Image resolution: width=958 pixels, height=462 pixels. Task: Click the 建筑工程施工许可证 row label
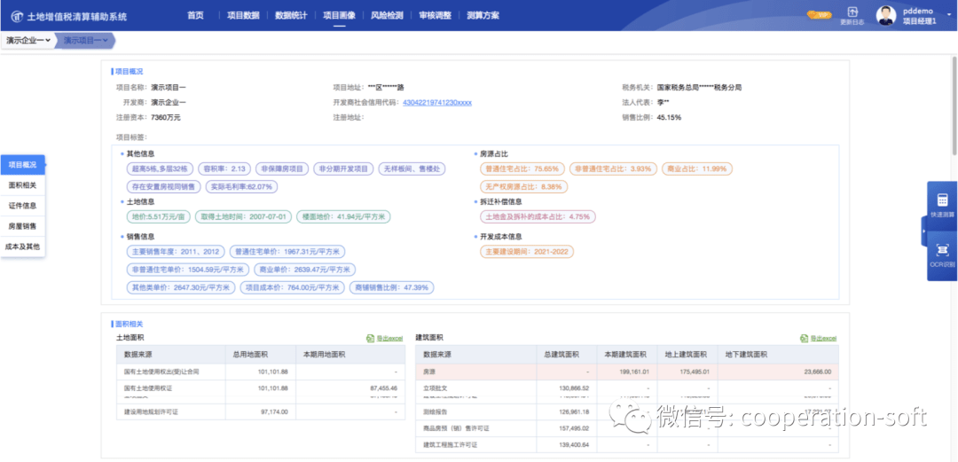pyautogui.click(x=450, y=445)
